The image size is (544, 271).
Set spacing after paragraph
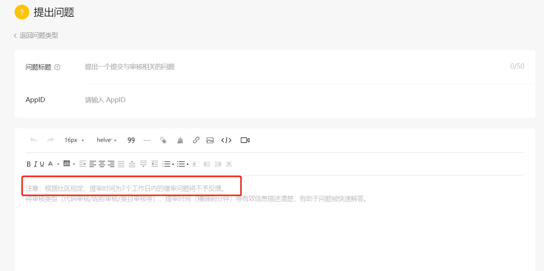(x=143, y=164)
